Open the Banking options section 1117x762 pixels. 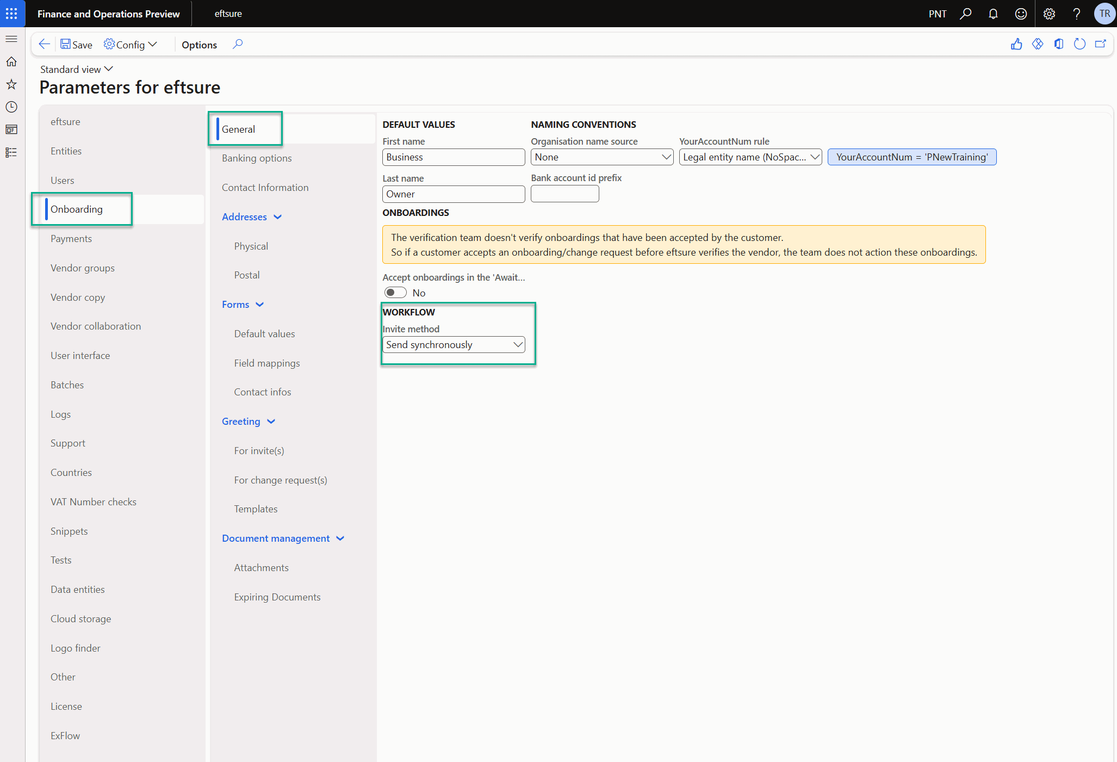tap(257, 158)
